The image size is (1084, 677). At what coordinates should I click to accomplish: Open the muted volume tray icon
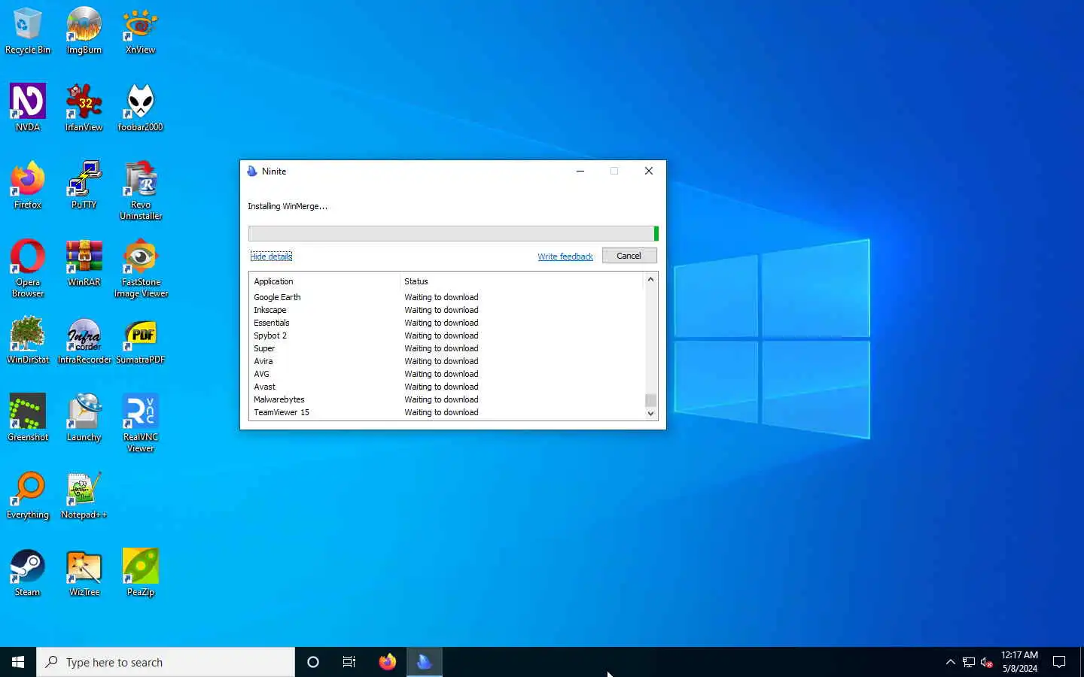987,662
